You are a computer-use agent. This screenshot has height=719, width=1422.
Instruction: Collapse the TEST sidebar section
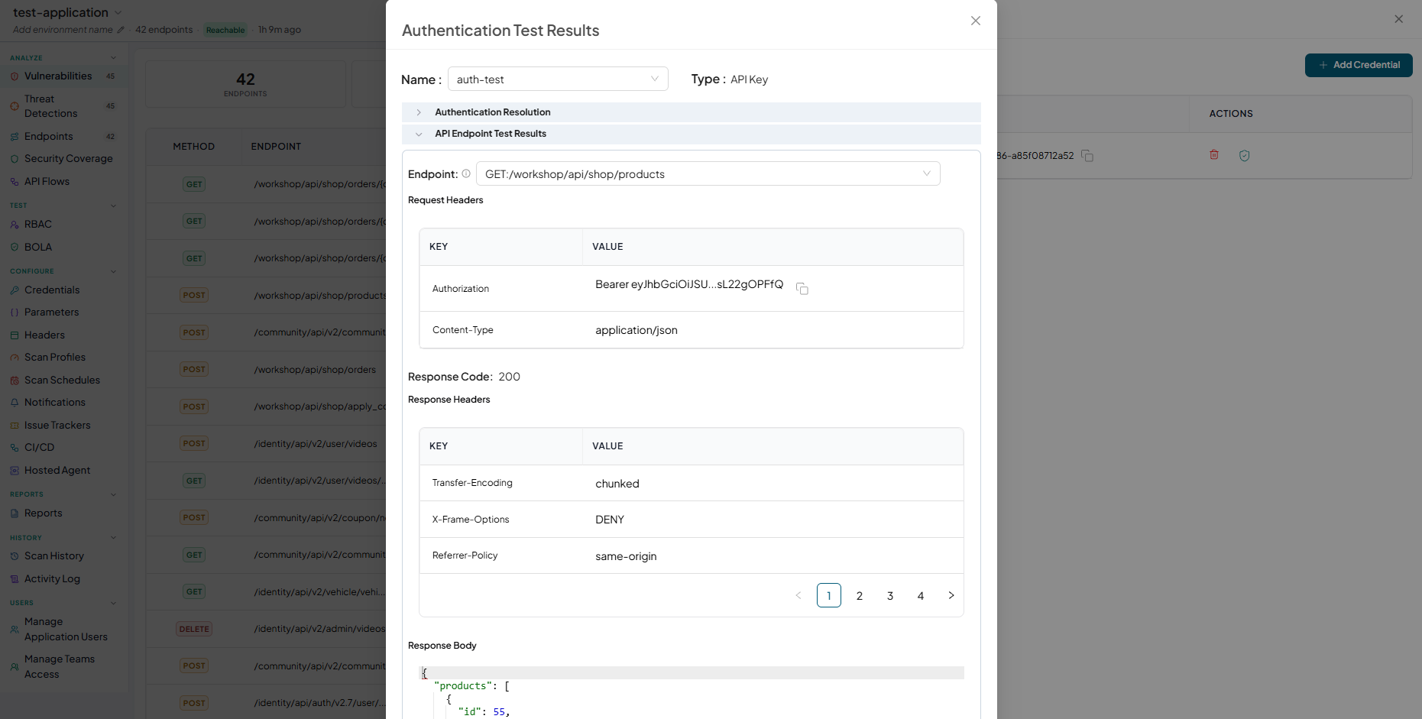113,205
